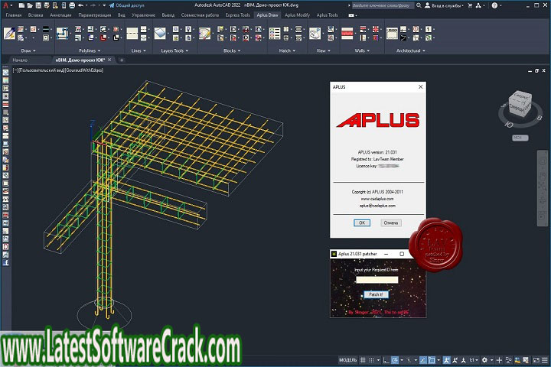Click the customization hamburger icon in status bar
551x367 pixels.
coord(545,360)
